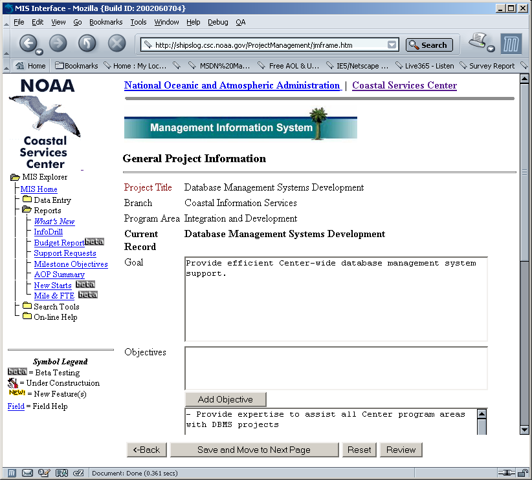
Task: Click the Reload page button
Action: 87,43
